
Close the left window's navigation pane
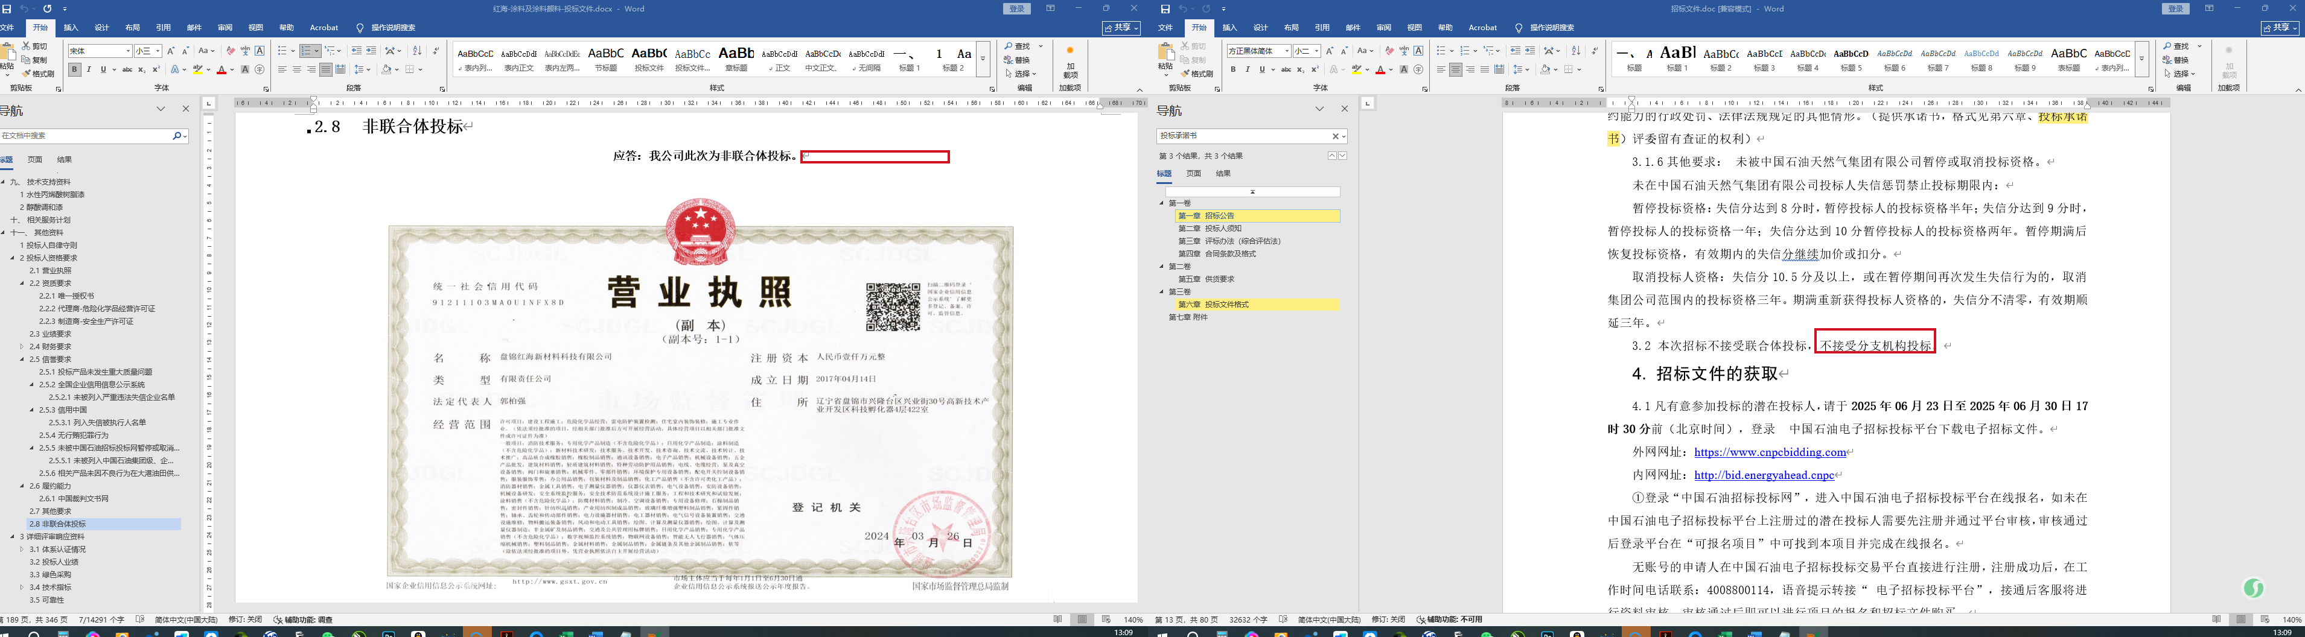tap(186, 109)
